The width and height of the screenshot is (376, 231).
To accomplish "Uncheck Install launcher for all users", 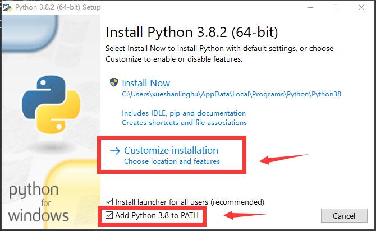I will 109,201.
